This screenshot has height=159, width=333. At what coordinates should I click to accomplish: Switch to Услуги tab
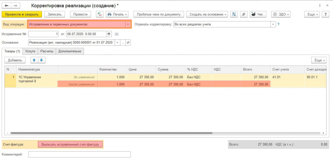coord(30,51)
